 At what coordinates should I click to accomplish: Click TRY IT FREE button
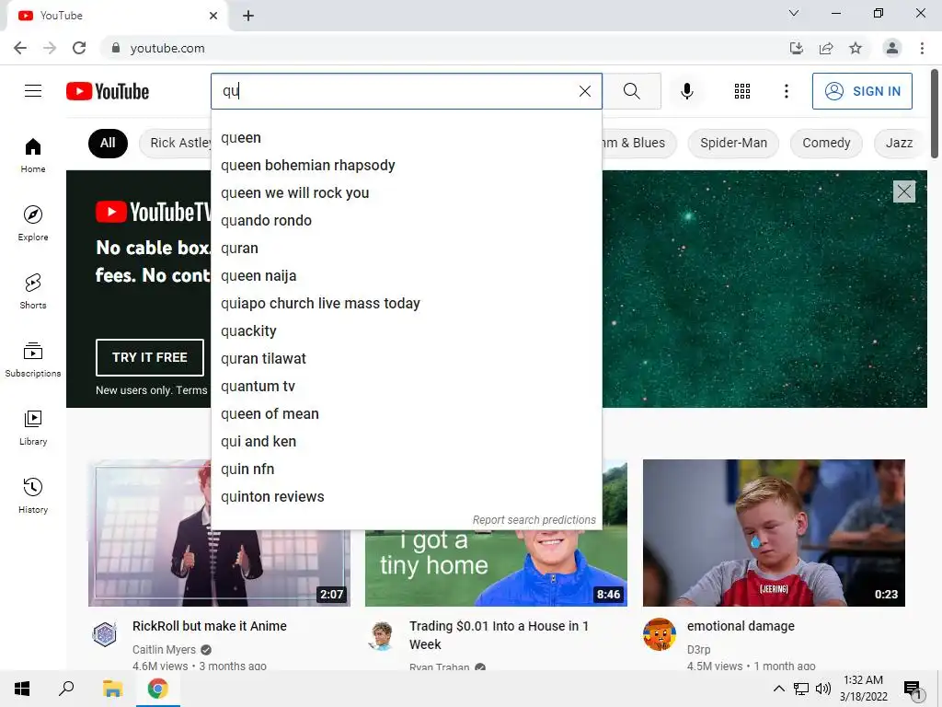[150, 357]
